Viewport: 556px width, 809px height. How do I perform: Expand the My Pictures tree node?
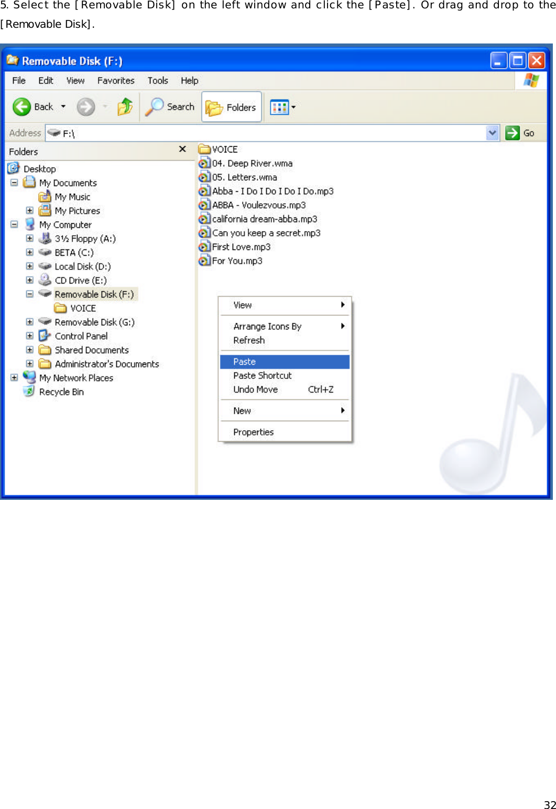(x=30, y=211)
